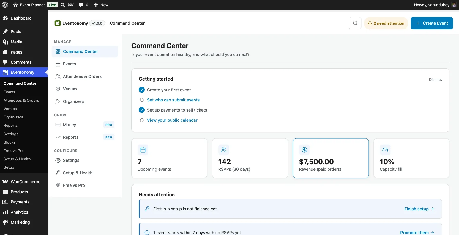Click the Live status badge in the admin bar
The image size is (459, 235).
[x=53, y=5]
